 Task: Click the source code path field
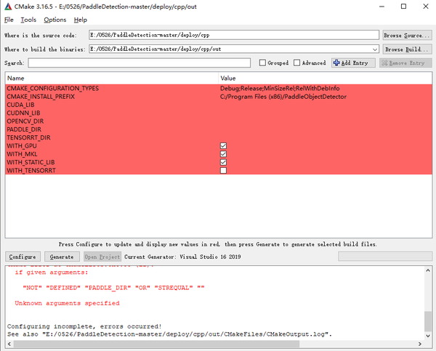[x=234, y=35]
